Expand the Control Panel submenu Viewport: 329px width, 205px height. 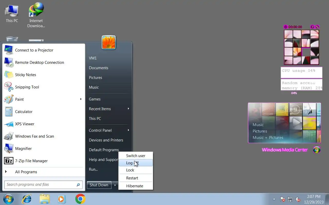(x=128, y=130)
